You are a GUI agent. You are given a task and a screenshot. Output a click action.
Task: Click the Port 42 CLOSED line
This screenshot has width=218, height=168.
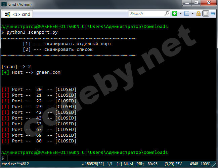tap(39, 112)
